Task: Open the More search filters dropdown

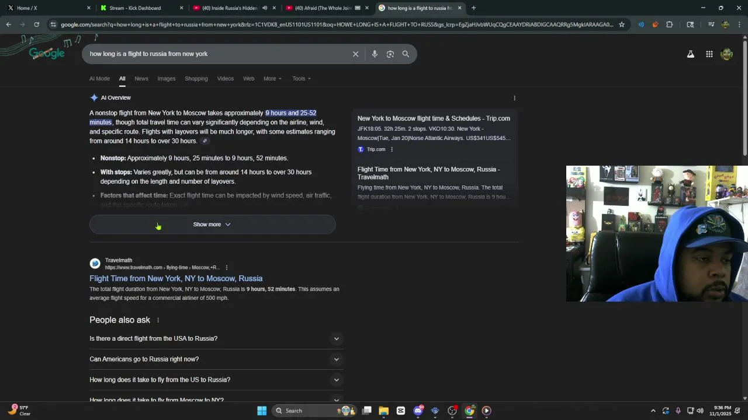Action: point(272,79)
